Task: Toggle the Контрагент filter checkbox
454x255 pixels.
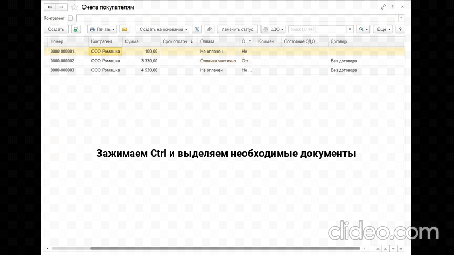Action: click(x=70, y=18)
